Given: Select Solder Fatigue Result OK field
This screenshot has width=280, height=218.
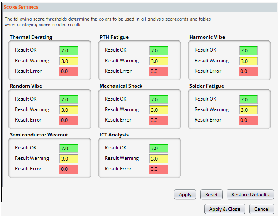Looking at the screenshot, I should [x=248, y=99].
